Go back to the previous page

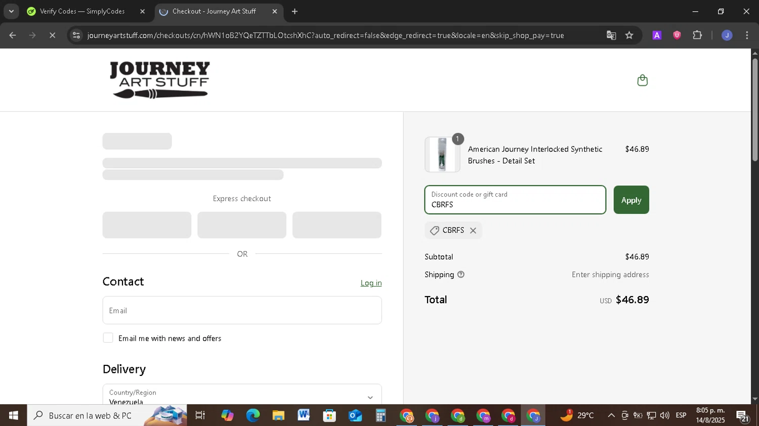pyautogui.click(x=13, y=35)
